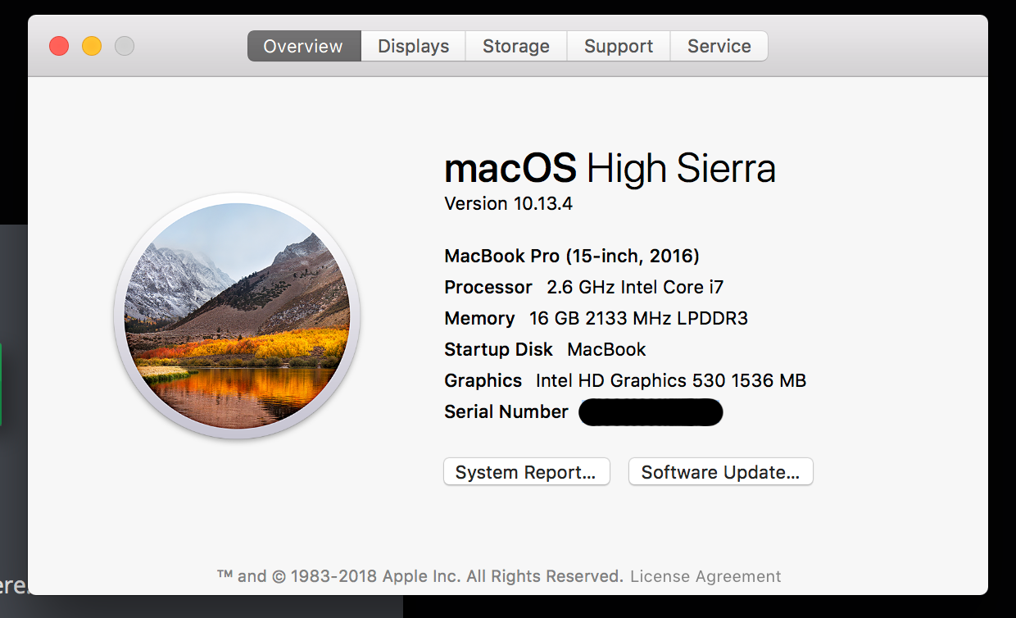Click the Memory label
Image resolution: width=1016 pixels, height=618 pixels.
479,318
